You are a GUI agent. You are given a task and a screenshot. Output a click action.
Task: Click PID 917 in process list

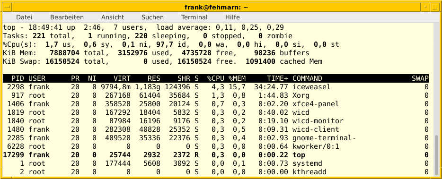(x=18, y=95)
